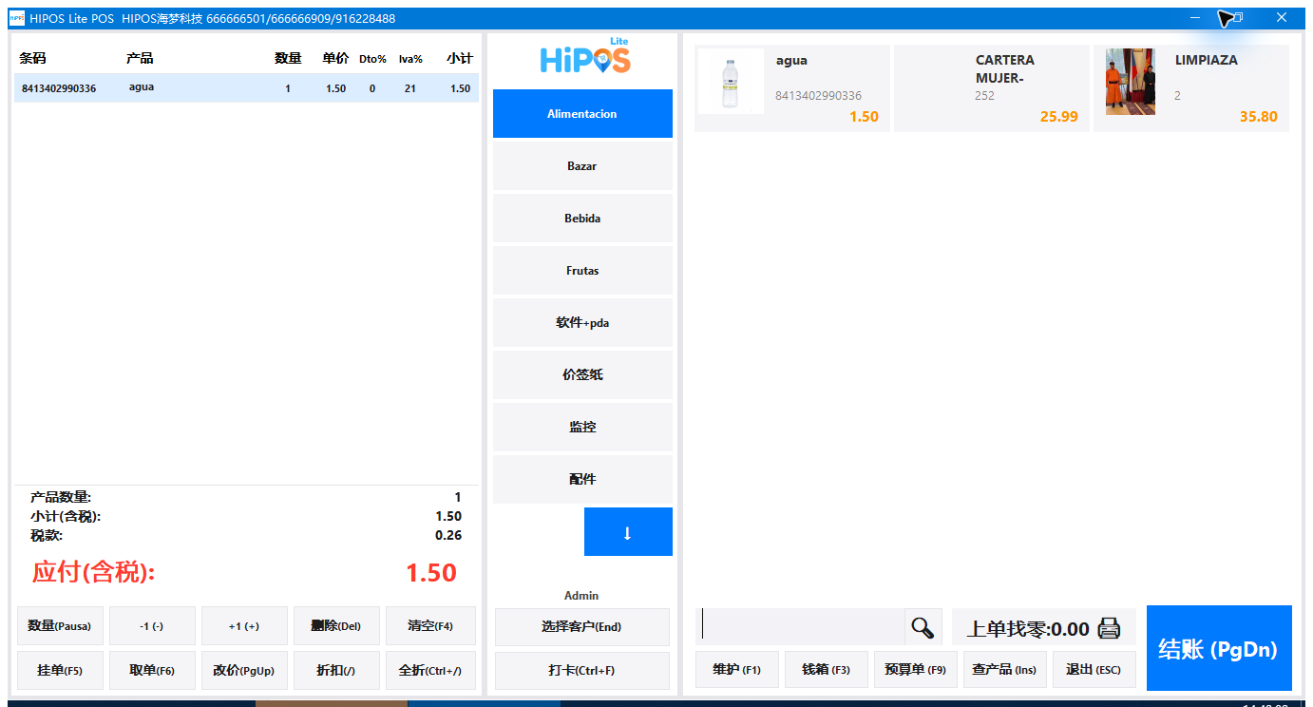Open the 监控 category
The width and height of the screenshot is (1313, 707).
(582, 428)
